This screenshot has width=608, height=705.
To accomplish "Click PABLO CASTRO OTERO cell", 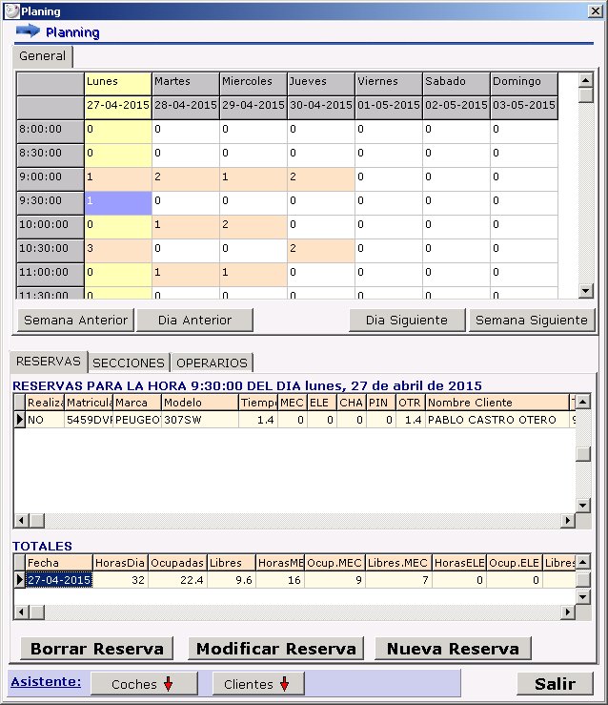I will [x=497, y=420].
